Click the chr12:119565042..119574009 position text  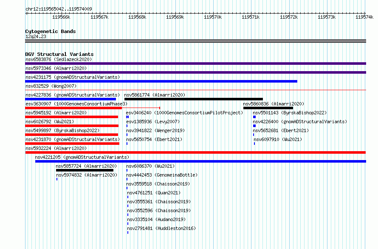pos(59,9)
